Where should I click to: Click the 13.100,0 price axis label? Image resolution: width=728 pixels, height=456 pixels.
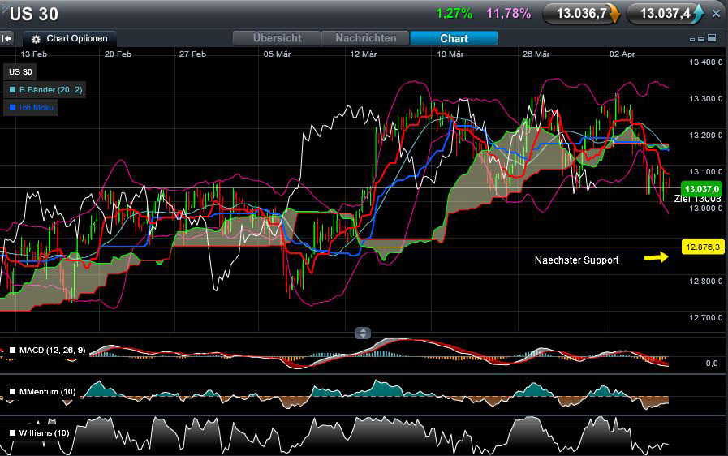coord(706,172)
